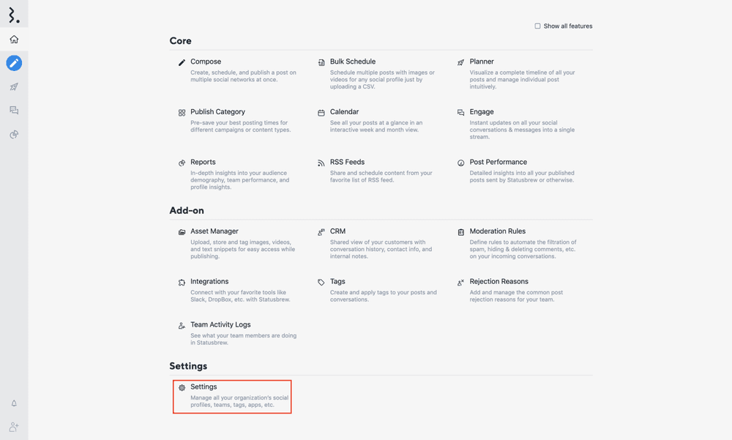Click the Tags icon

[x=321, y=283]
